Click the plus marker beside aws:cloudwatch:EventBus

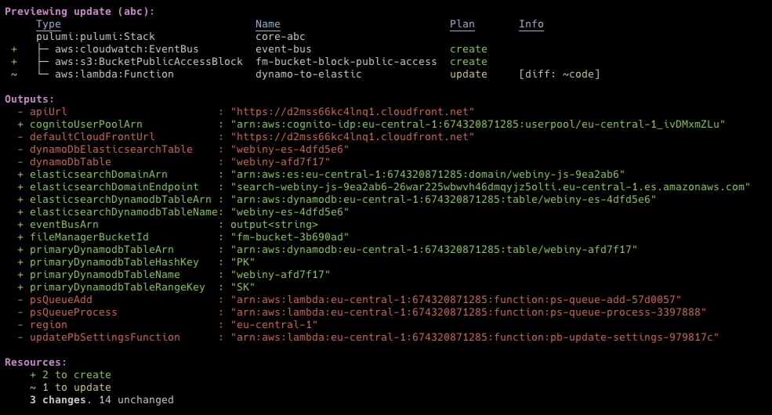pyautogui.click(x=14, y=49)
